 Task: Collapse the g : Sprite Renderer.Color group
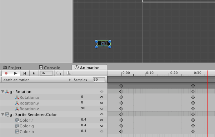tap(2, 115)
